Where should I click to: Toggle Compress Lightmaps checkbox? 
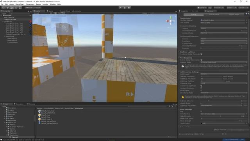pyautogui.click(x=202, y=86)
